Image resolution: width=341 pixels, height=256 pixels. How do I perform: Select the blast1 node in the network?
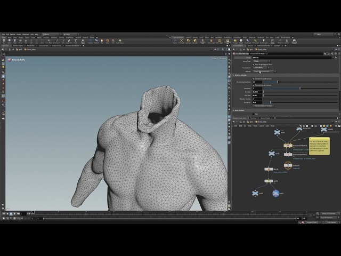[x=269, y=169]
